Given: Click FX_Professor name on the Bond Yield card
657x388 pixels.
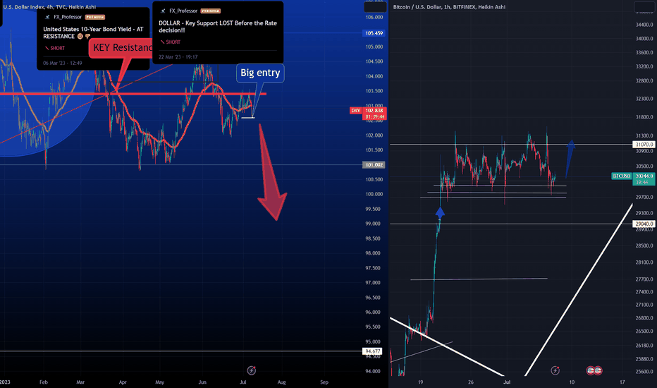Looking at the screenshot, I should pos(68,17).
